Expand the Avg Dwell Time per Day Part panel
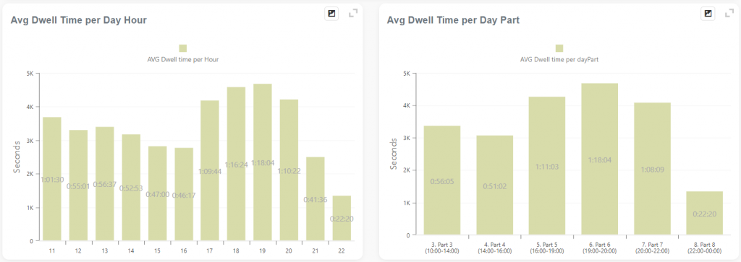Image resolution: width=741 pixels, height=262 pixels. click(x=729, y=14)
